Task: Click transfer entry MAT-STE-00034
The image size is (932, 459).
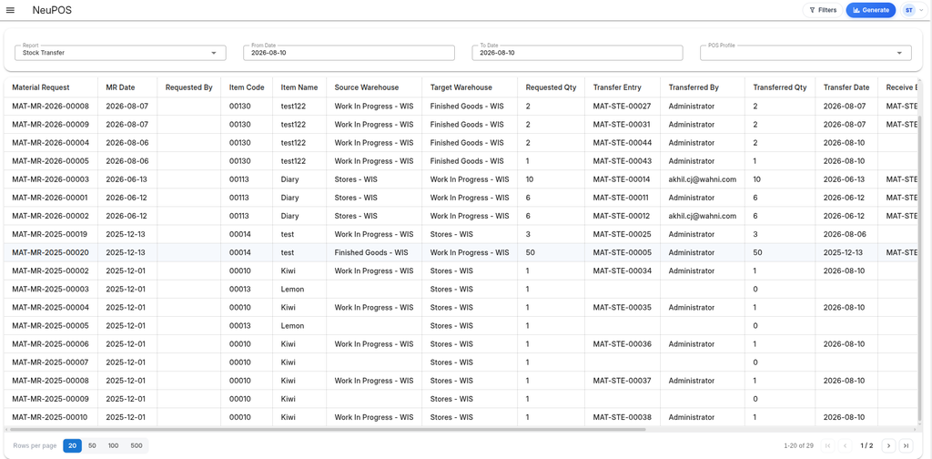Action: pos(622,271)
